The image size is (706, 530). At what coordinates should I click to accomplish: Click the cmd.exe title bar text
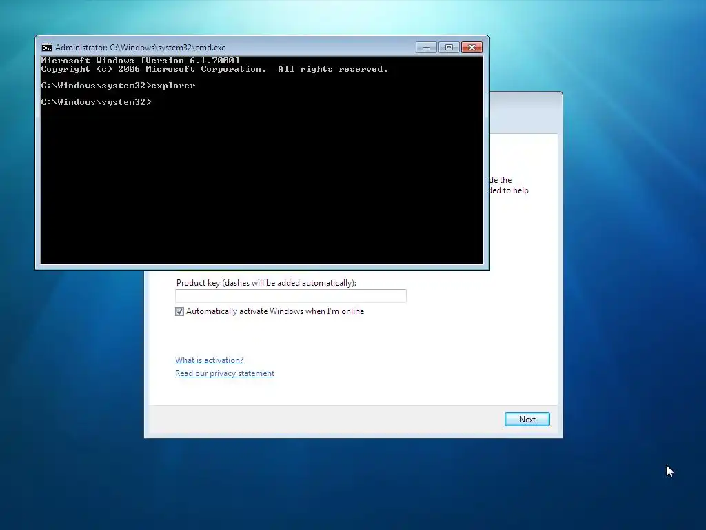(x=140, y=48)
